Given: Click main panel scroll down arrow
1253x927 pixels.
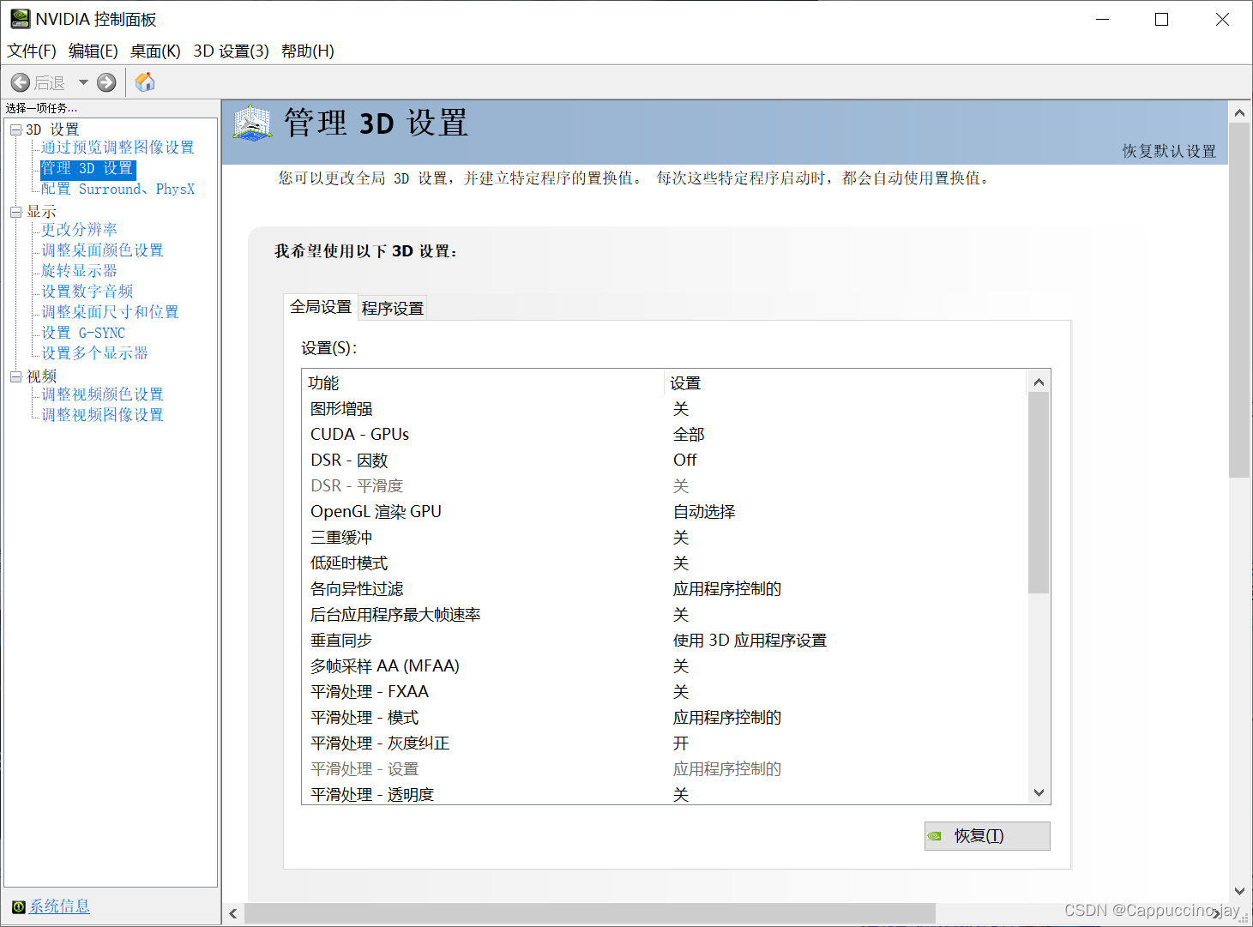Looking at the screenshot, I should click(1239, 892).
